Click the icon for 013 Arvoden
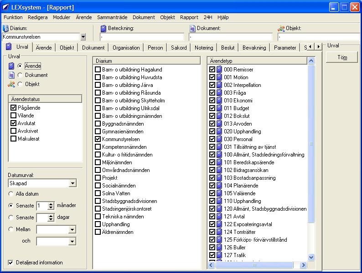 [219, 124]
